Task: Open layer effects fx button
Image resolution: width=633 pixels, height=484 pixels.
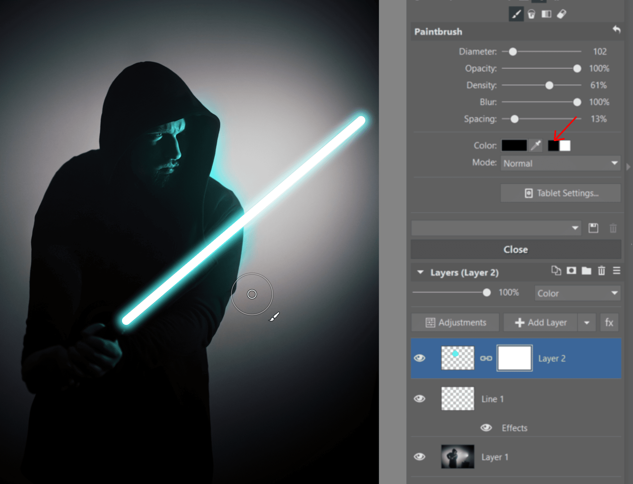Action: (609, 322)
